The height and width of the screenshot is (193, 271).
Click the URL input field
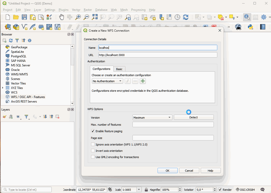(x=158, y=55)
